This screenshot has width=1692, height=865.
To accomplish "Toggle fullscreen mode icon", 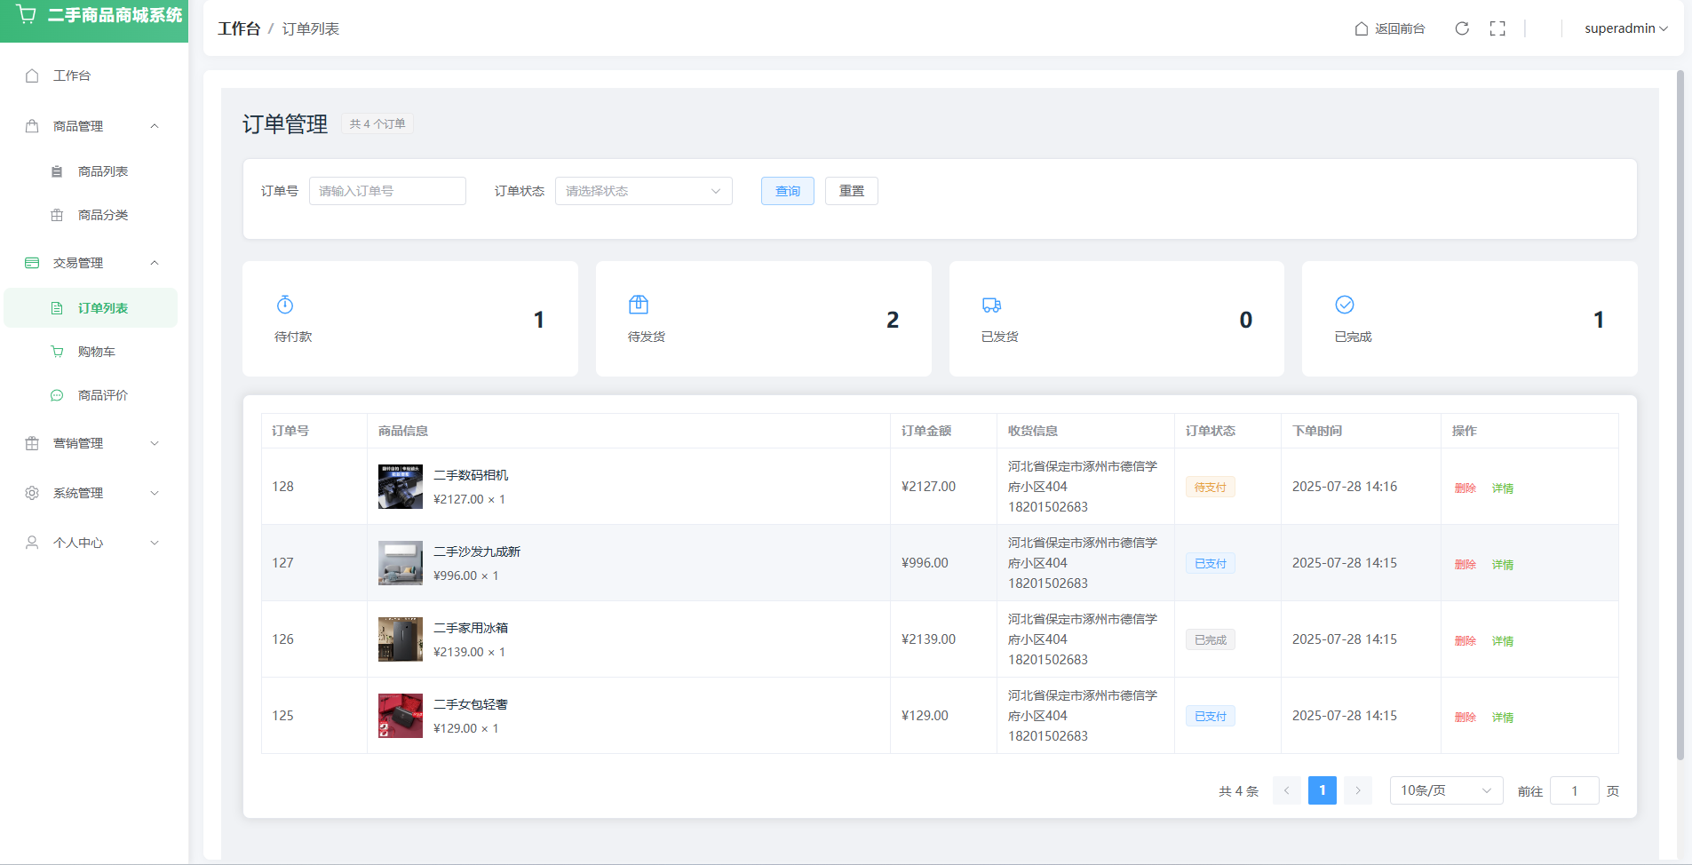I will pyautogui.click(x=1497, y=28).
